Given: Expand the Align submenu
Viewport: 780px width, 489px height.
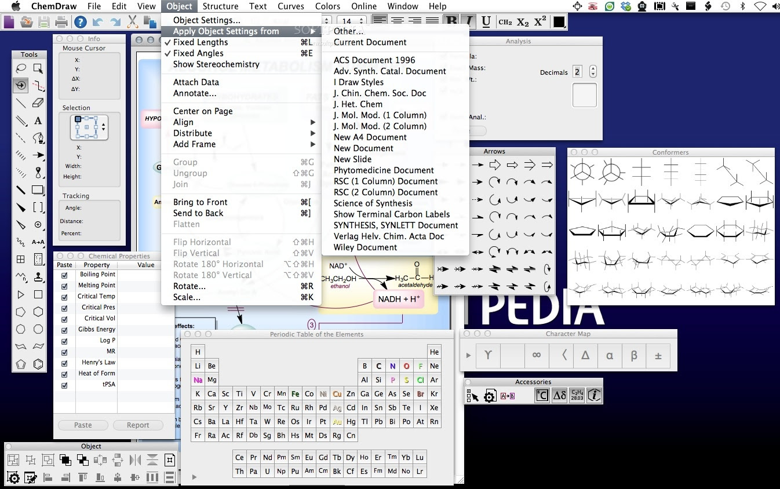Looking at the screenshot, I should [x=241, y=122].
